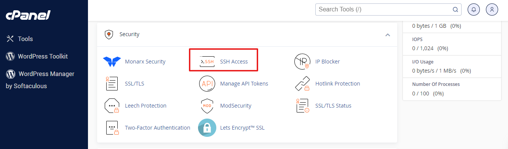
Task: Open the Manage API Tokens icon
Action: (x=207, y=84)
